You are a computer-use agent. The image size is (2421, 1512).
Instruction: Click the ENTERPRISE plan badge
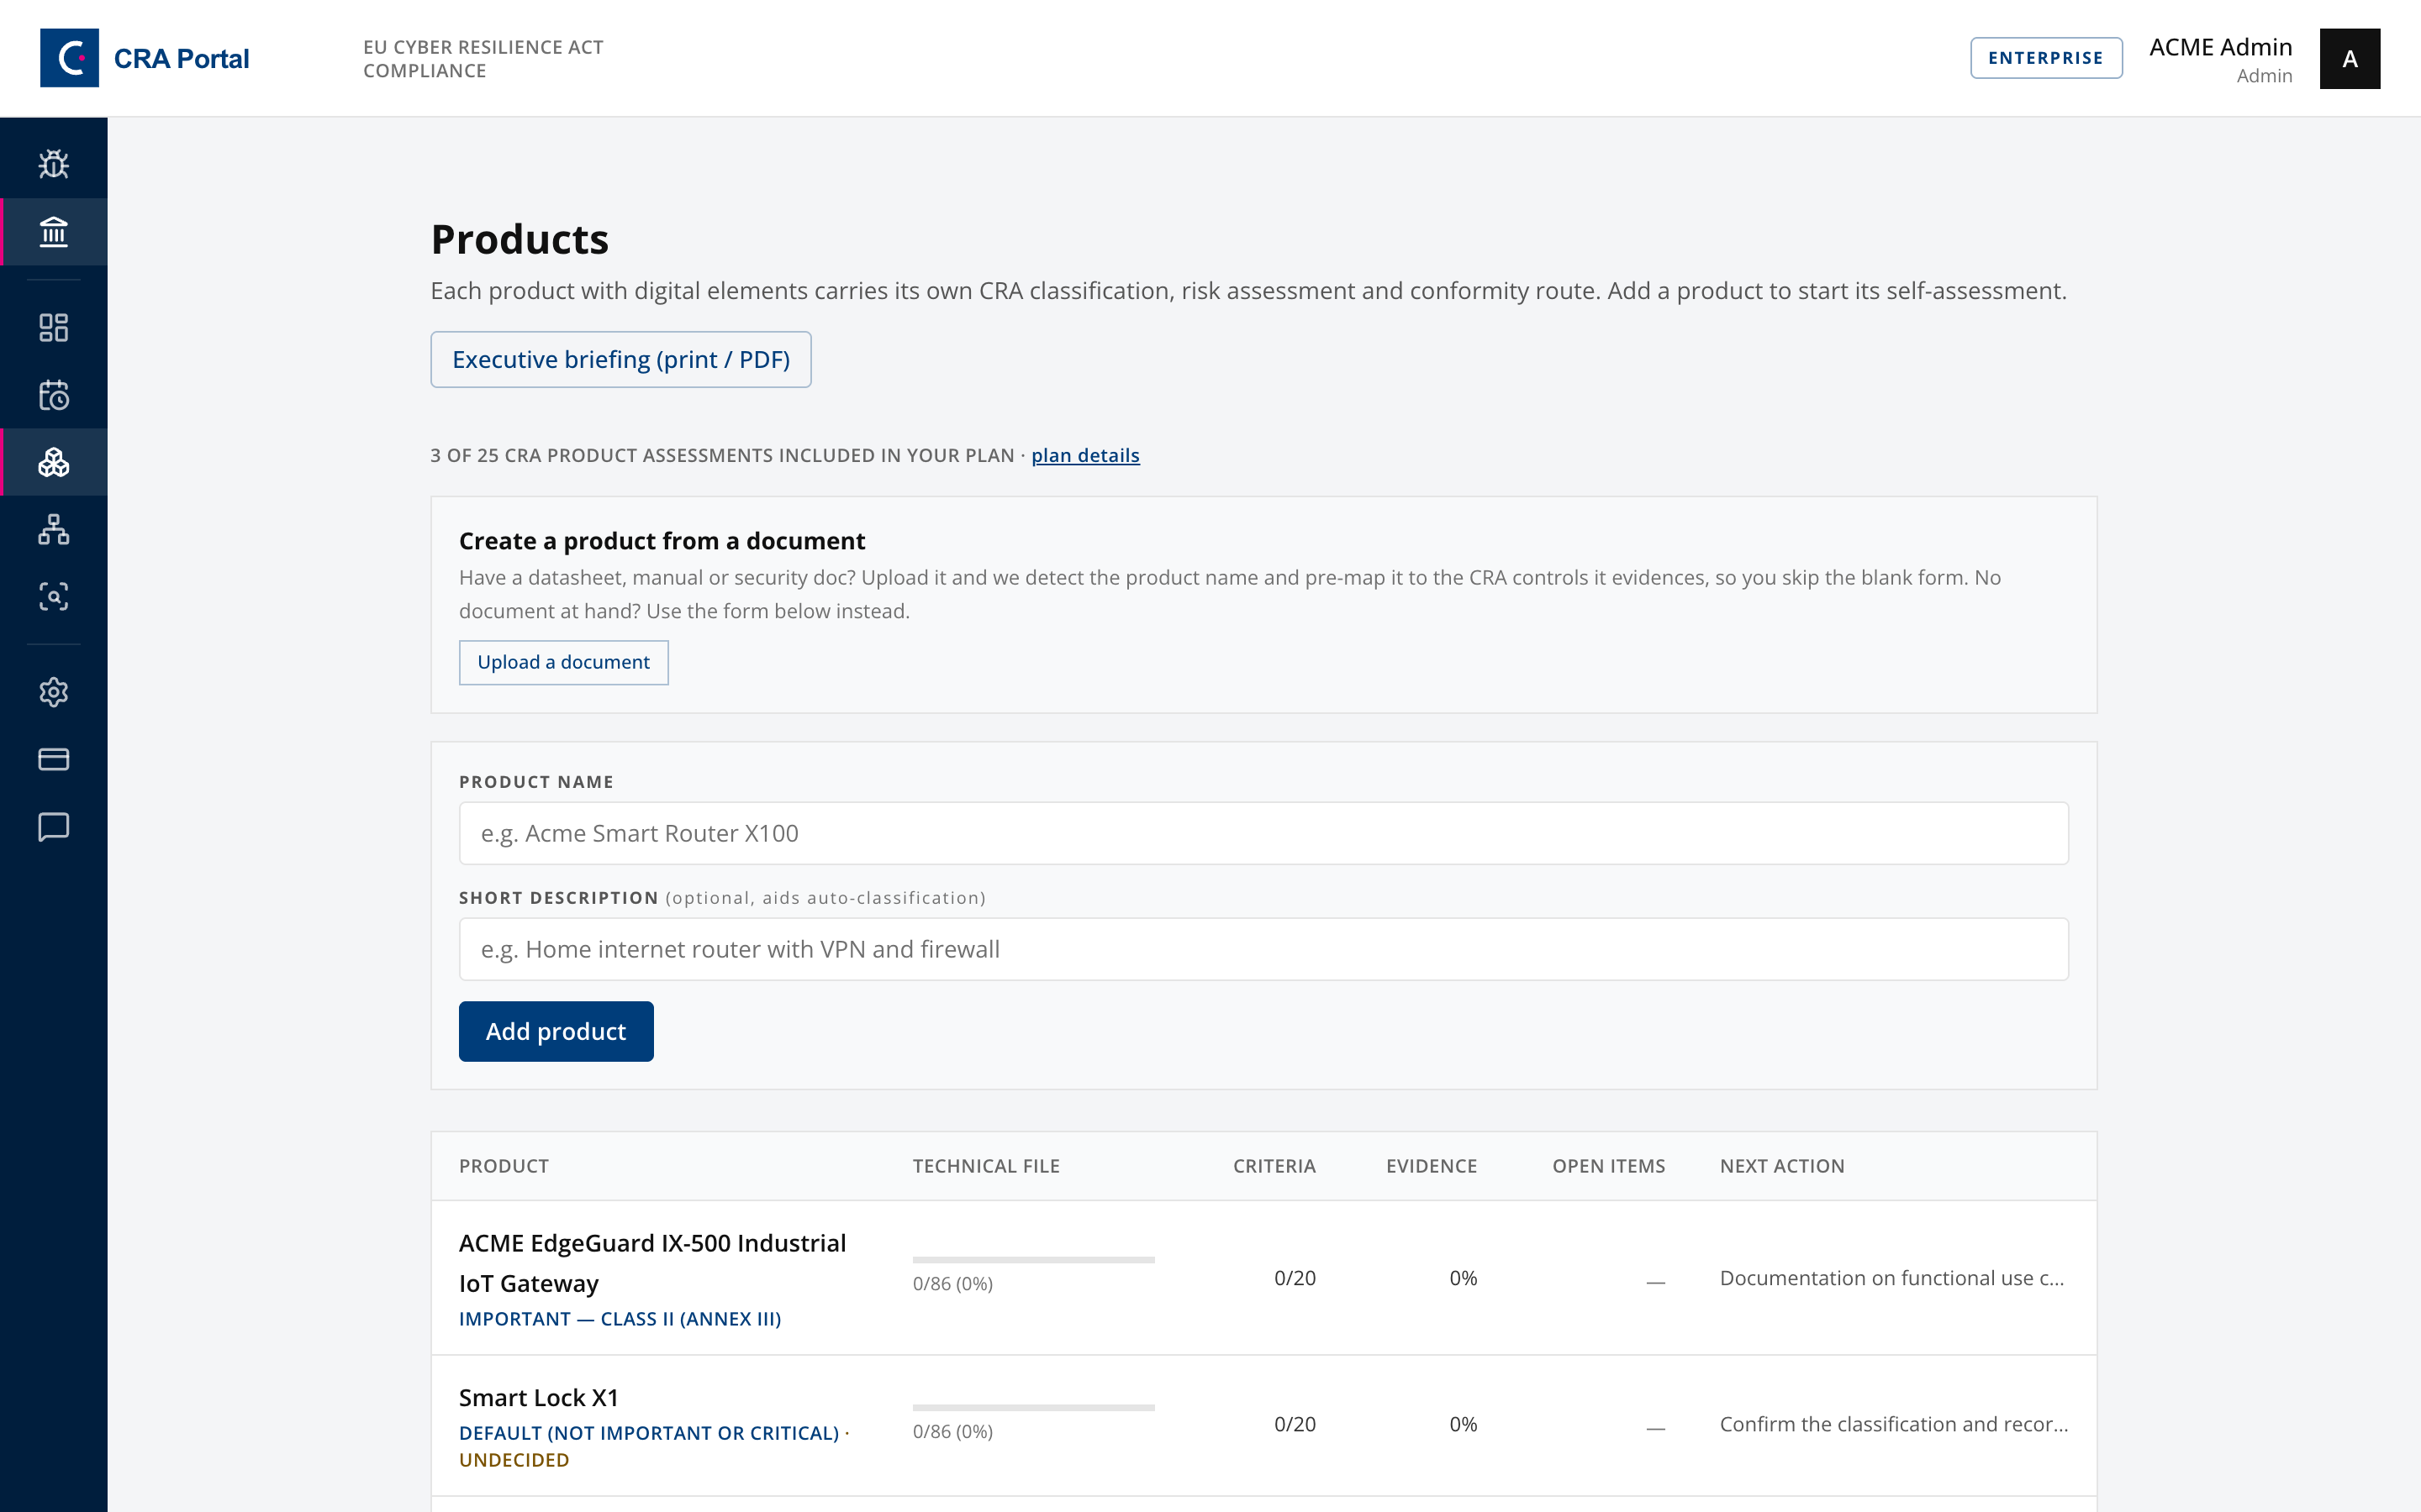pos(2046,58)
